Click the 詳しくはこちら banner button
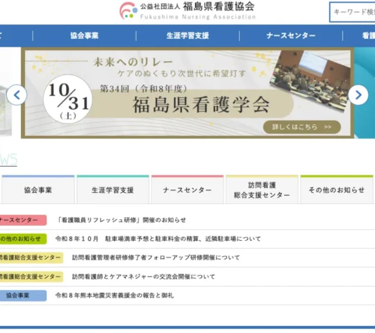Image resolution: width=375 pixels, height=333 pixels. [x=302, y=127]
